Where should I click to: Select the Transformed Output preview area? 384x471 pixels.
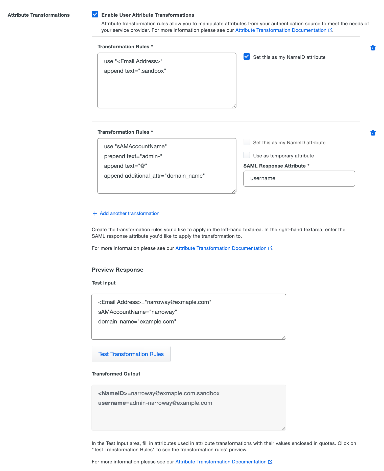188,407
